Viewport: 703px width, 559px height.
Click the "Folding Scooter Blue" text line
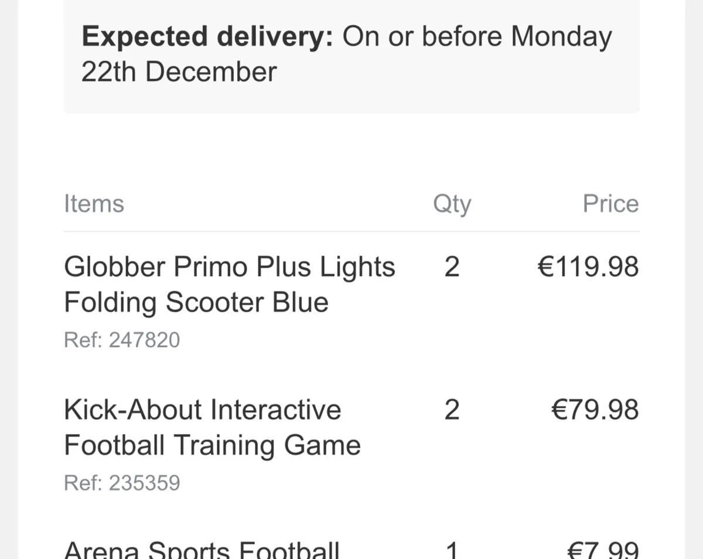[x=196, y=303]
